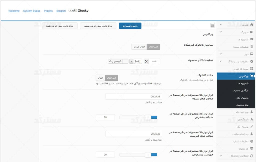
Task: Turn on catalog mode with فعال
Action: [x=100, y=78]
